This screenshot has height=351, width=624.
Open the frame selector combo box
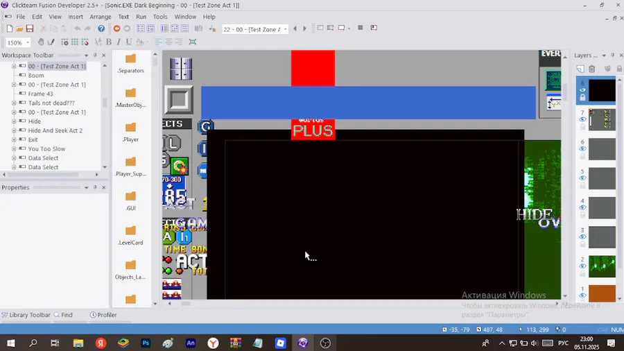click(254, 29)
